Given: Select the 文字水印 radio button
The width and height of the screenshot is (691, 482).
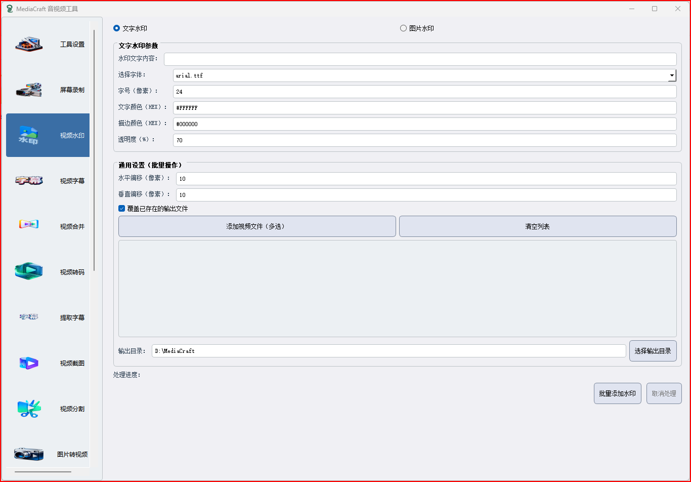Looking at the screenshot, I should click(117, 28).
